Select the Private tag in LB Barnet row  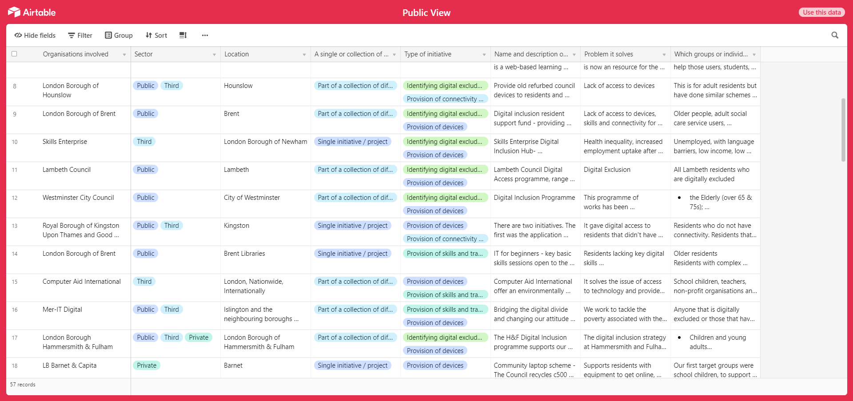point(147,365)
